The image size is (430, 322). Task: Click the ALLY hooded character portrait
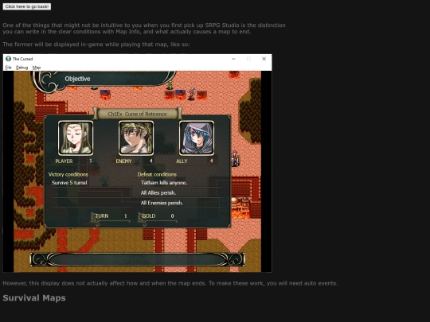click(x=197, y=138)
